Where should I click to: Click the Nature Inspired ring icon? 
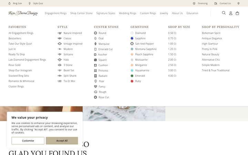coord(60,33)
